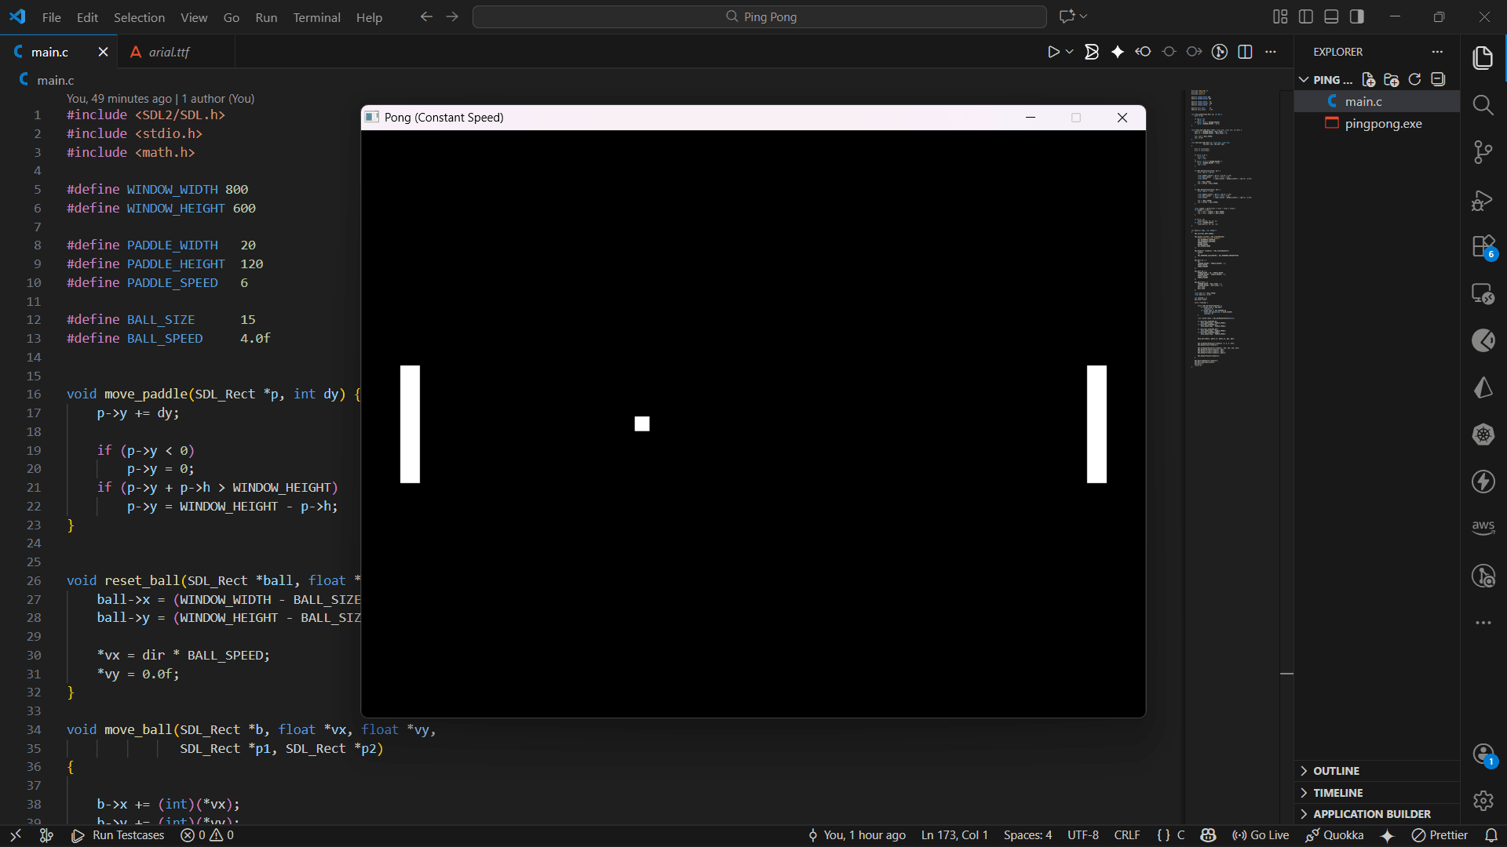
Task: Open the Remote Explorer icon
Action: [1483, 293]
